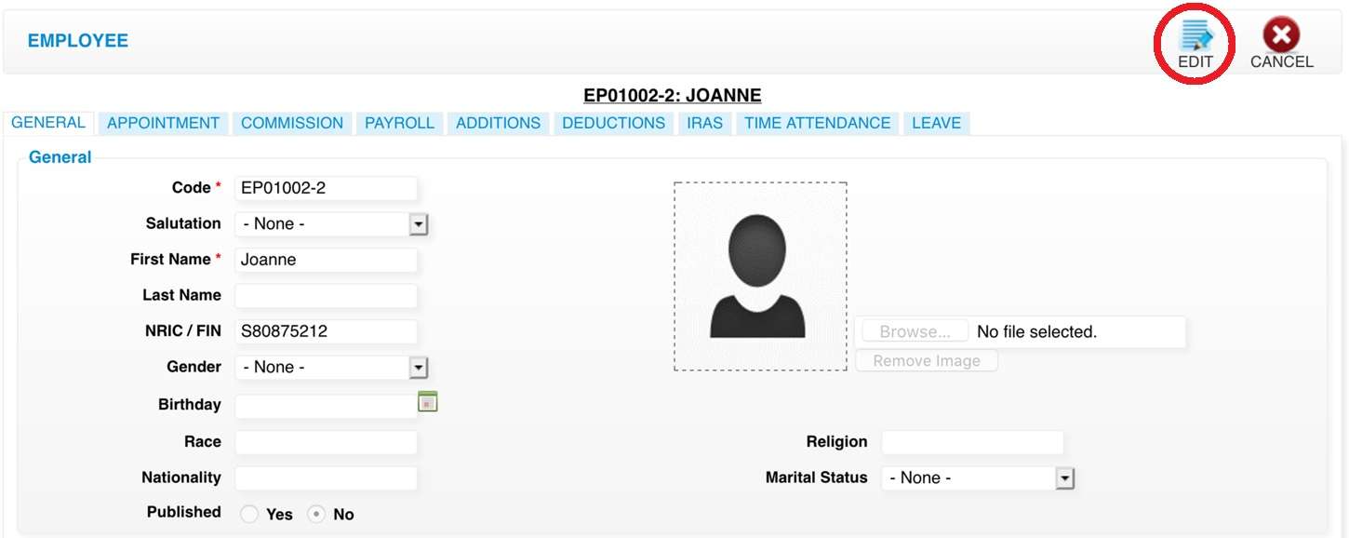This screenshot has width=1349, height=538.
Task: Switch to the Appointment tab
Action: tap(163, 123)
